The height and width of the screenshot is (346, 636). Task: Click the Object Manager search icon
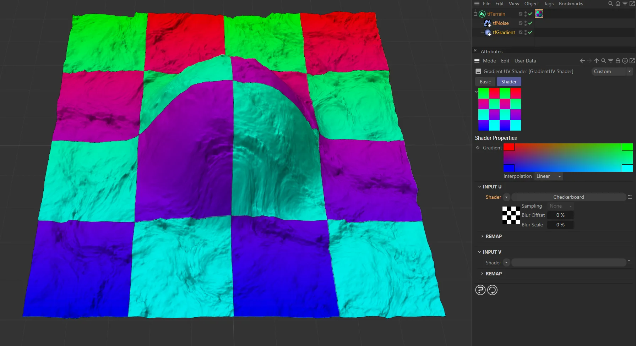click(x=610, y=4)
